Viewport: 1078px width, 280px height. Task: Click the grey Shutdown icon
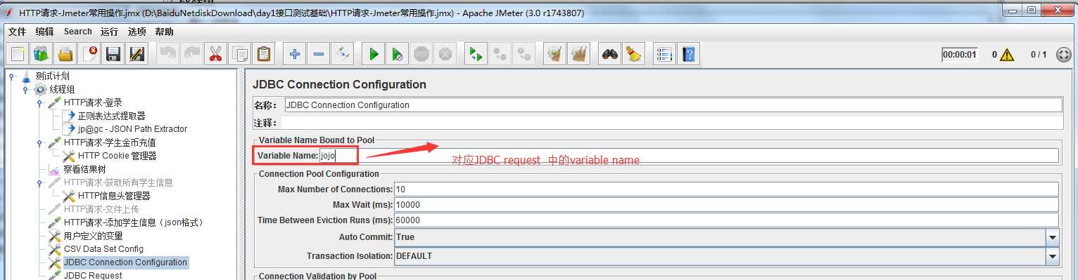coord(445,54)
